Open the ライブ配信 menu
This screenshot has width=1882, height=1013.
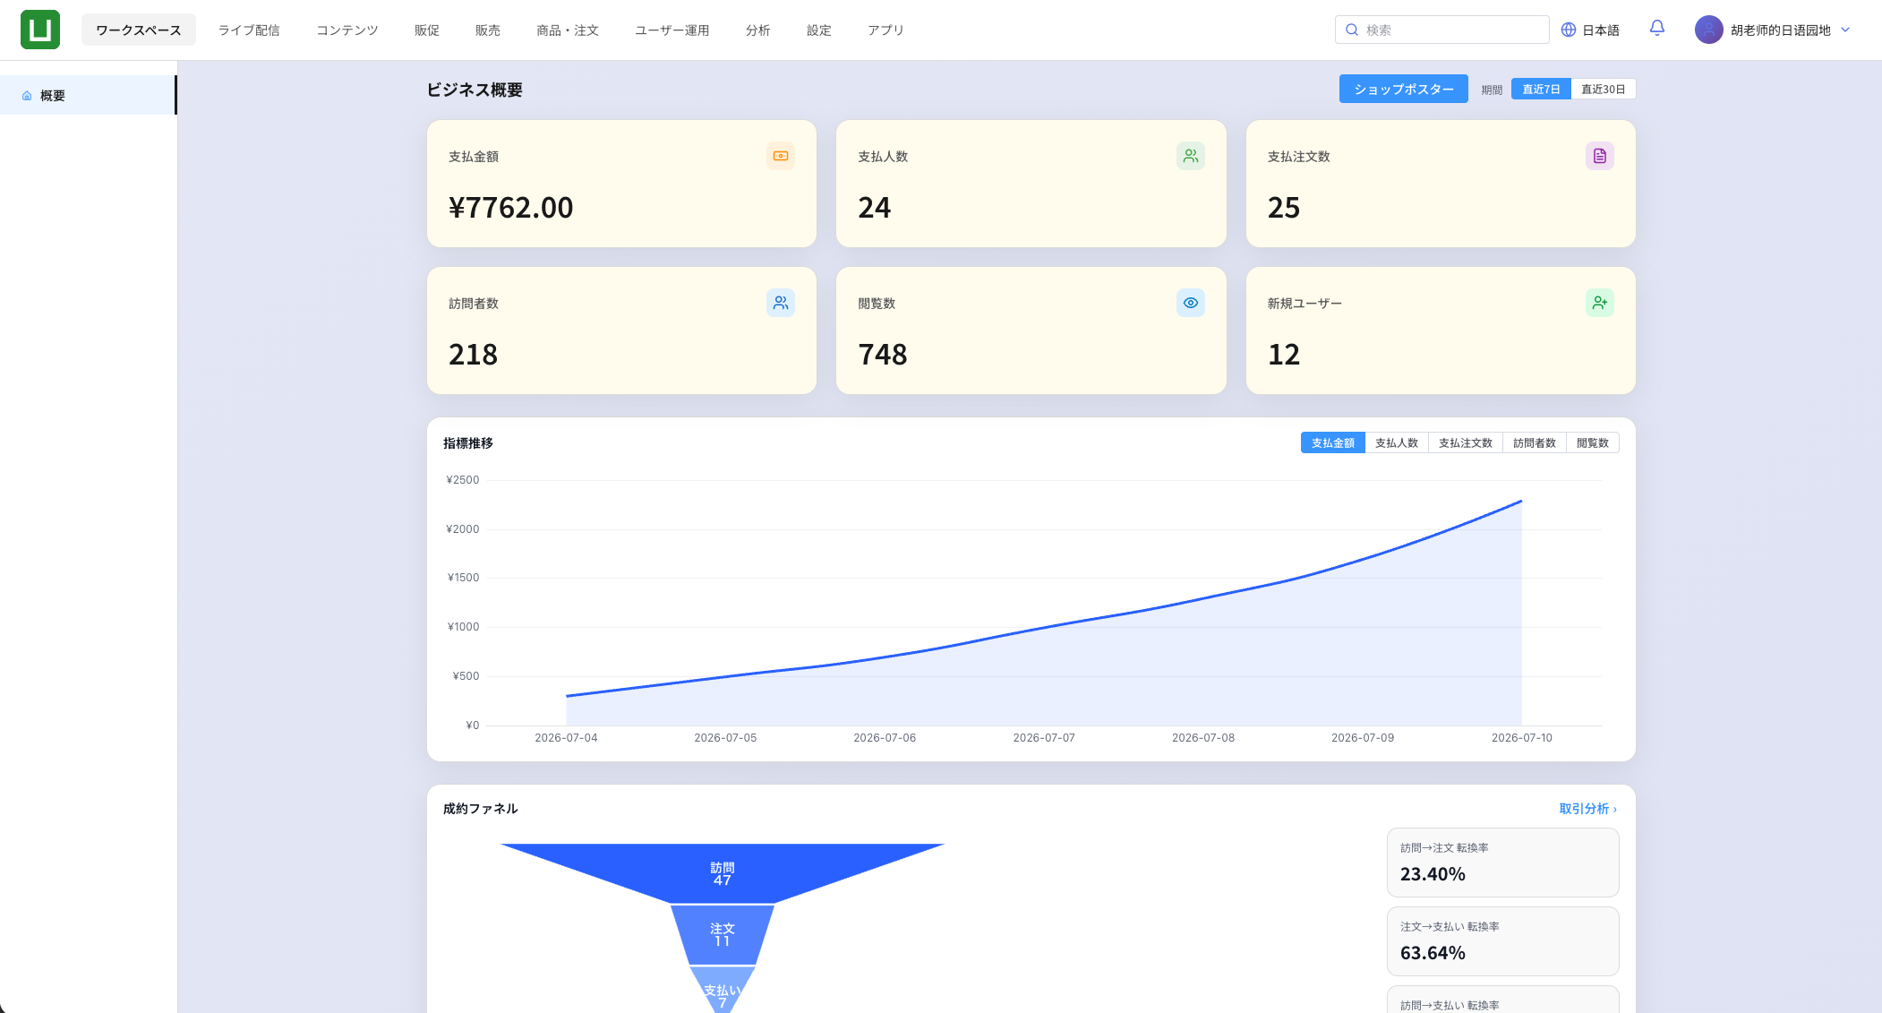click(249, 30)
